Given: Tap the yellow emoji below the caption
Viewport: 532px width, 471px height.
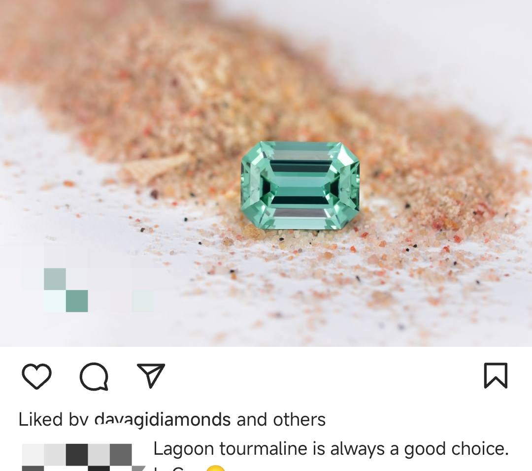Looking at the screenshot, I should [x=216, y=468].
